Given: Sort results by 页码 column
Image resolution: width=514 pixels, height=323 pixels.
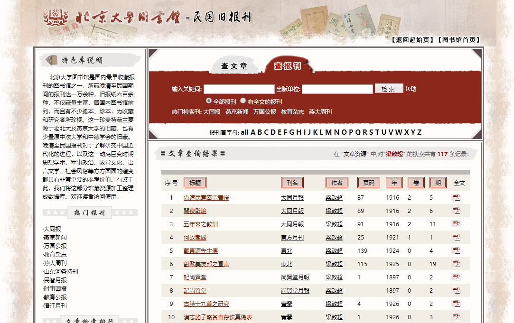Looking at the screenshot, I should pyautogui.click(x=368, y=183).
